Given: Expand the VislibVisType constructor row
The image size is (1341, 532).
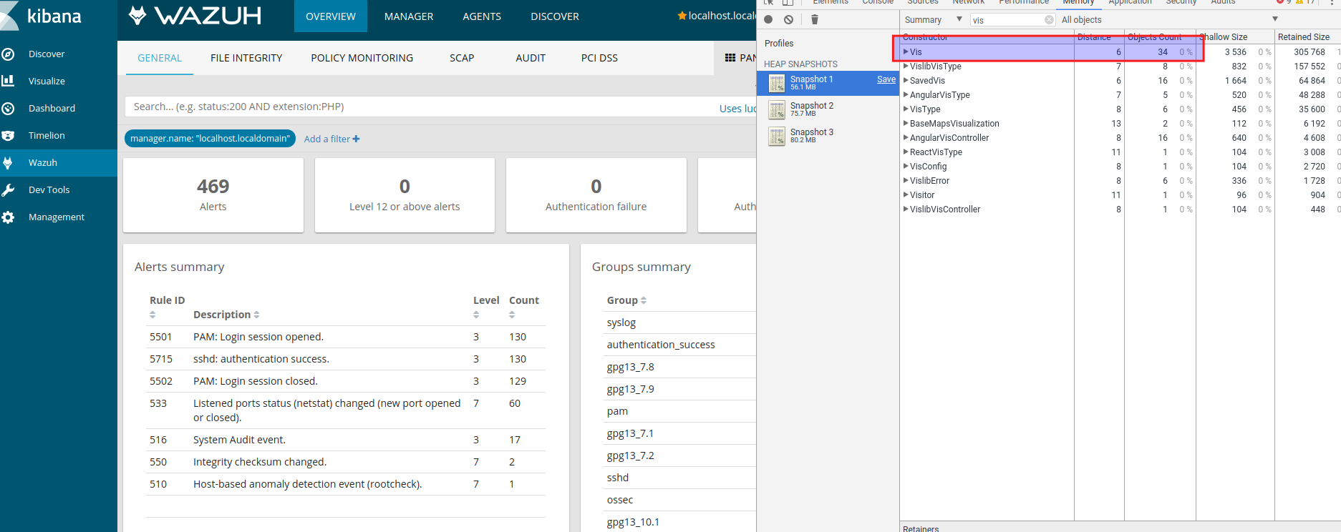Looking at the screenshot, I should click(906, 66).
